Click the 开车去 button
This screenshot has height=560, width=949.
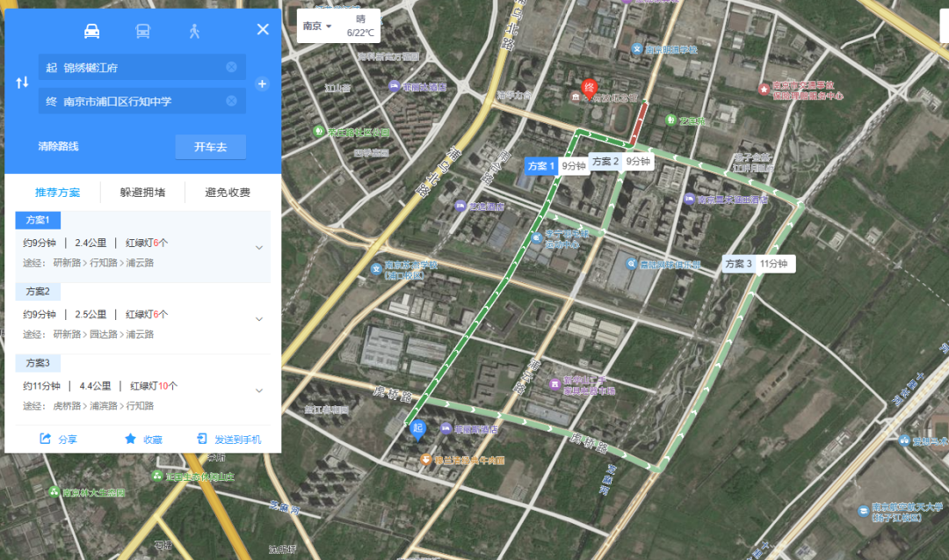tap(210, 147)
